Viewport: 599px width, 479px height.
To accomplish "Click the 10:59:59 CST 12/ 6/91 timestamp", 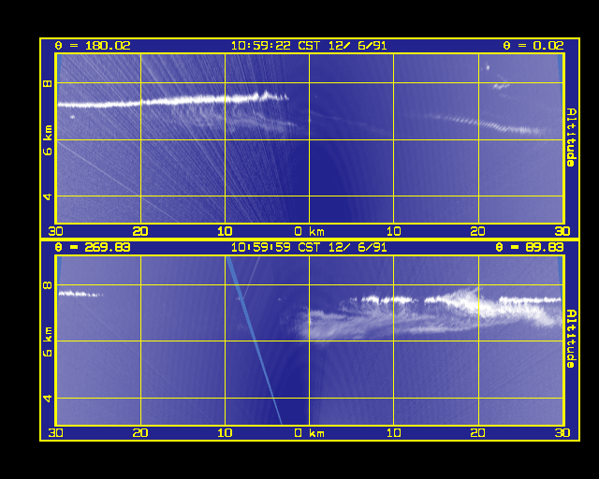I will [309, 247].
